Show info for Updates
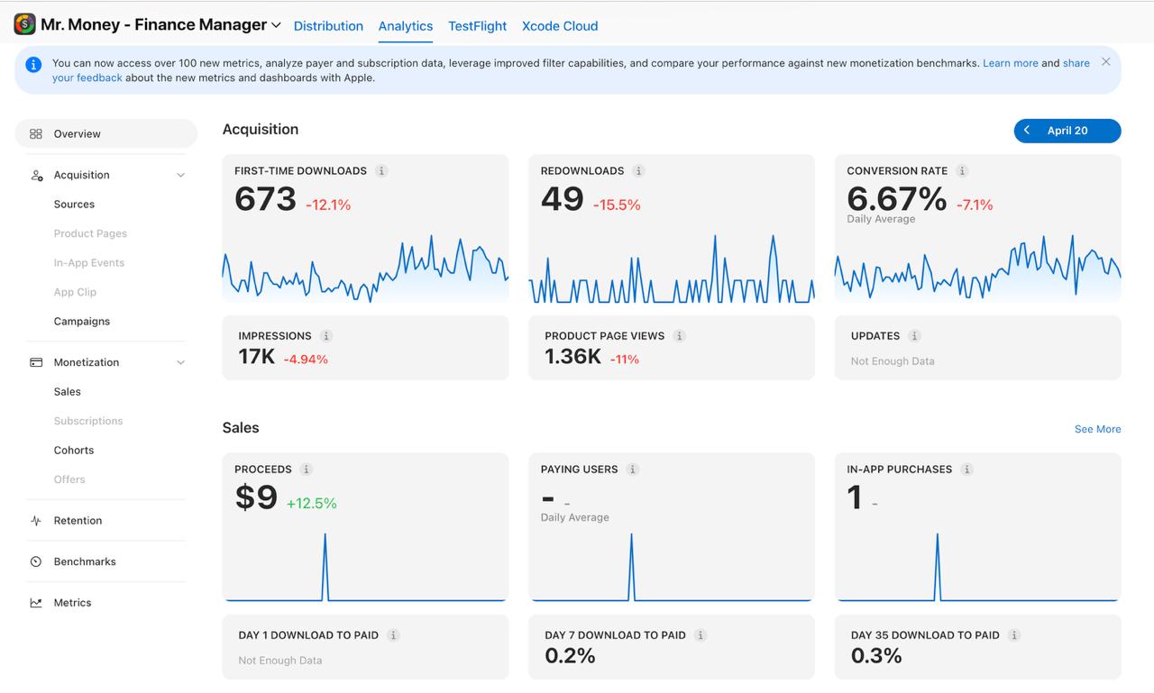Image resolution: width=1154 pixels, height=693 pixels. tap(914, 336)
